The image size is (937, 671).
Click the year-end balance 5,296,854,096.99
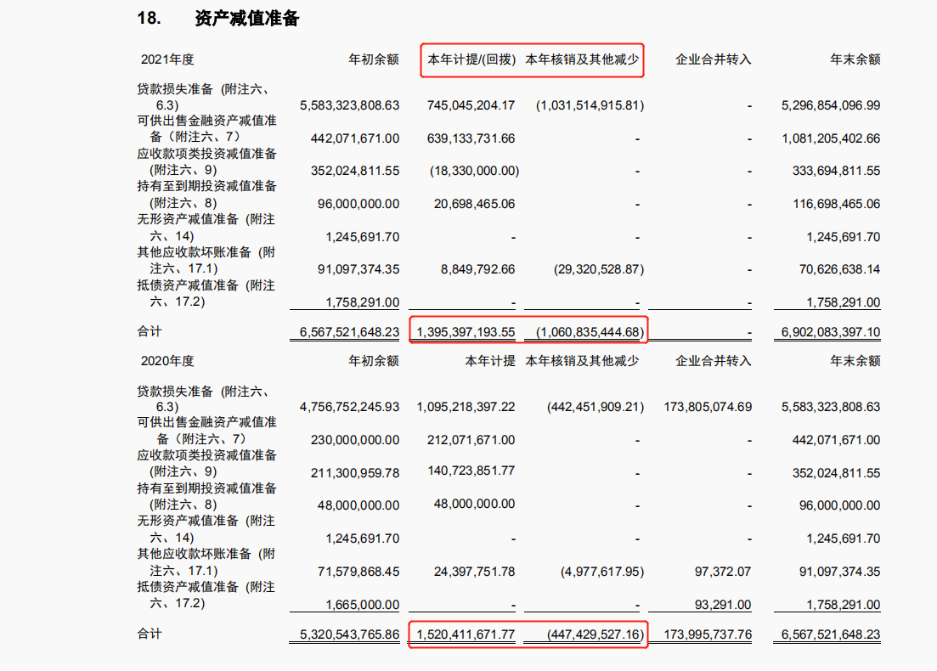[831, 105]
